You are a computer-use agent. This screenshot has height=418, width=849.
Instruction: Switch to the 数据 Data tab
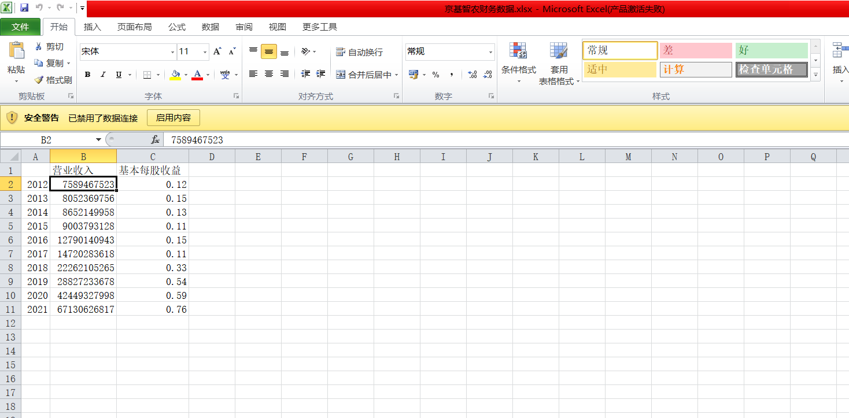(x=211, y=27)
